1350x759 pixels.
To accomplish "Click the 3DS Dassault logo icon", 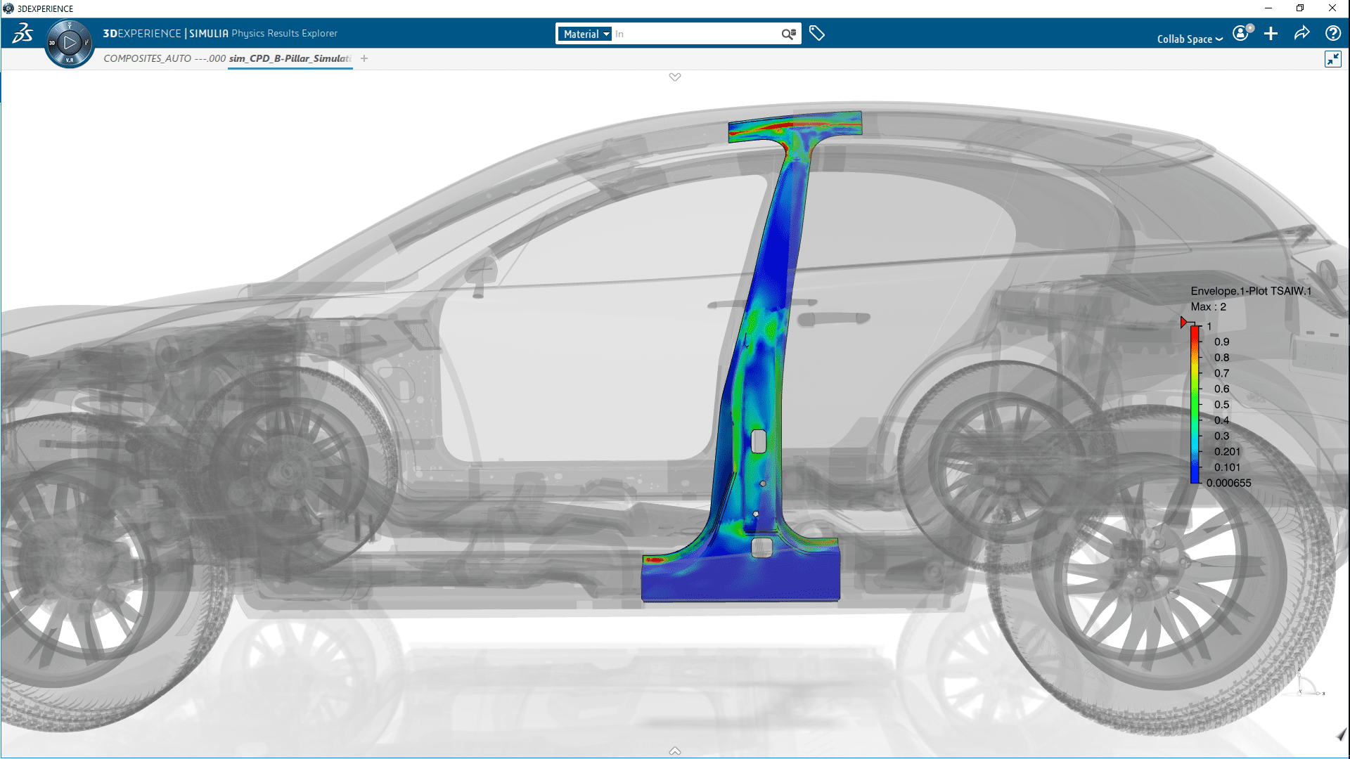I will point(22,33).
